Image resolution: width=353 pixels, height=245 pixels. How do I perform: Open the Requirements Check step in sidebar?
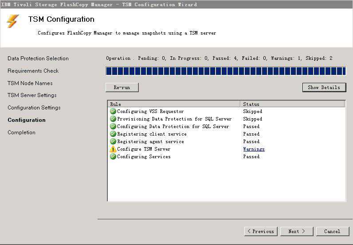pos(33,71)
